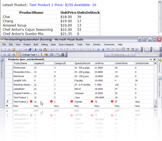
Task: Show the SQL Pane icon
Action: pyautogui.click(x=13, y=54)
